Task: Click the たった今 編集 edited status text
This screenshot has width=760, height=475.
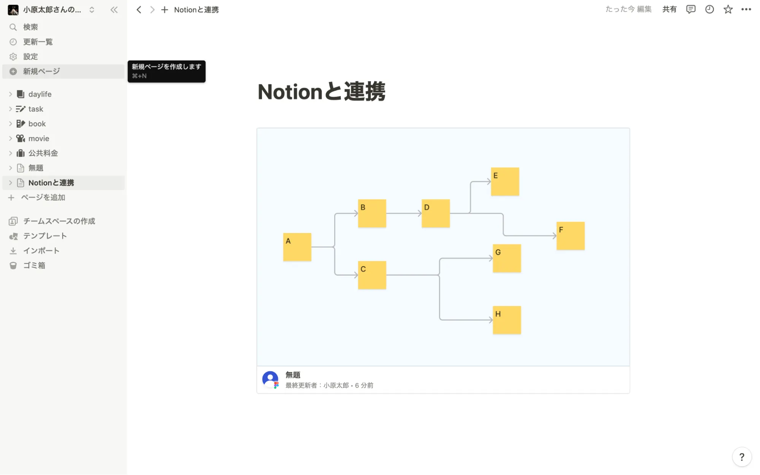Action: coord(628,9)
